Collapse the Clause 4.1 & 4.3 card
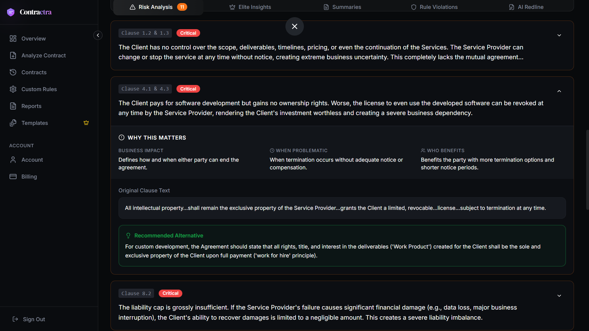The image size is (589, 331). [559, 91]
